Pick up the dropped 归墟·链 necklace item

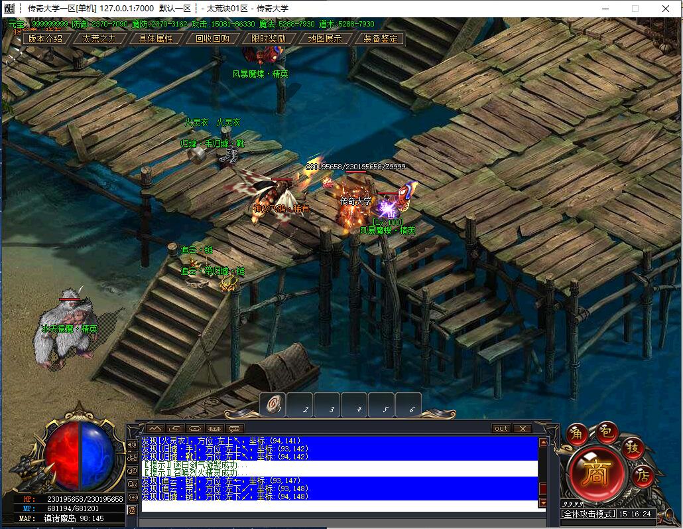(229, 284)
